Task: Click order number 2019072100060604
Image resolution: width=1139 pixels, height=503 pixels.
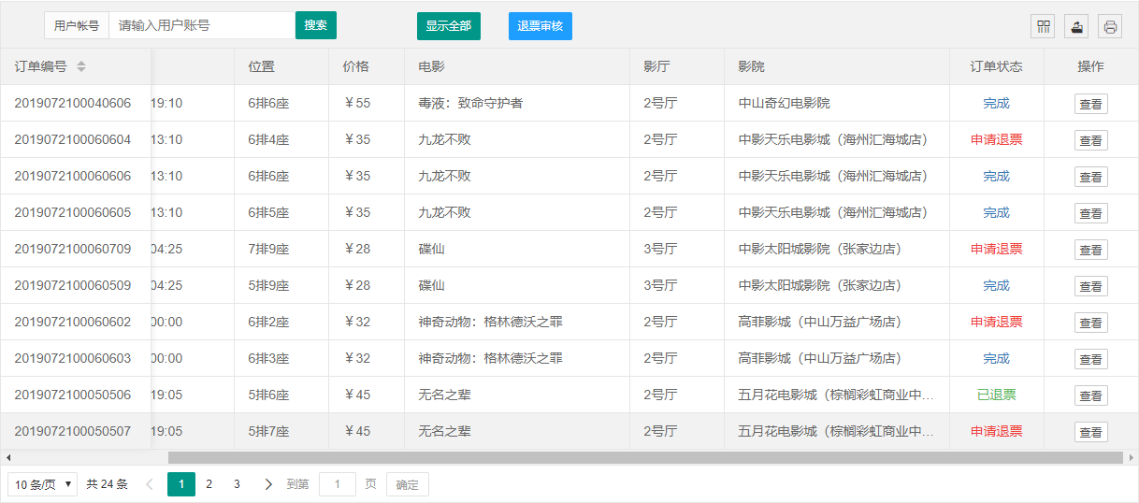Action: pyautogui.click(x=73, y=139)
